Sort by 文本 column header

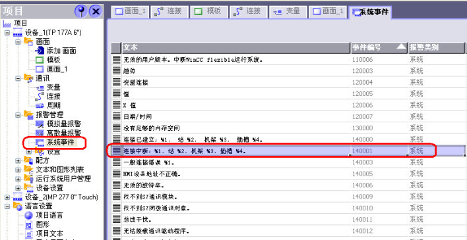[236, 48]
